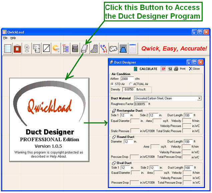The height and width of the screenshot is (193, 212).
Task: Click the brick wall toolbar icon
Action: 17,48
